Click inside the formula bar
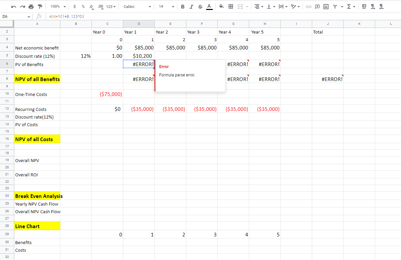This screenshot has width=401, height=260. tap(133, 16)
